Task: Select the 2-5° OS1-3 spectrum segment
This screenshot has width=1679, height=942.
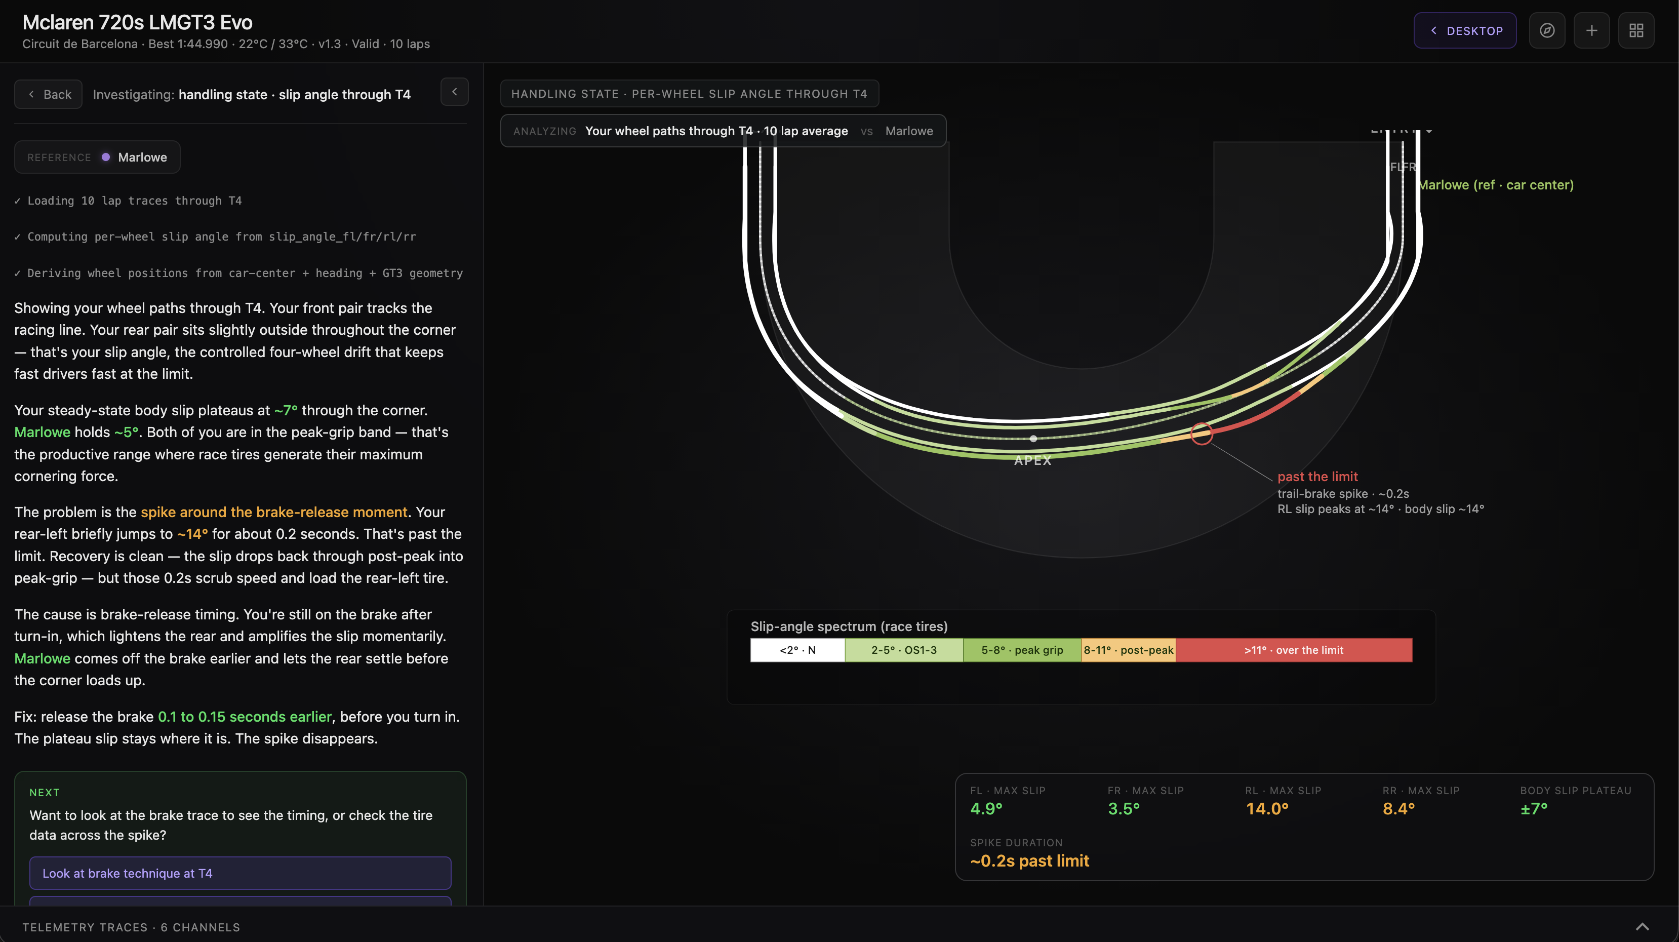Action: pos(903,650)
